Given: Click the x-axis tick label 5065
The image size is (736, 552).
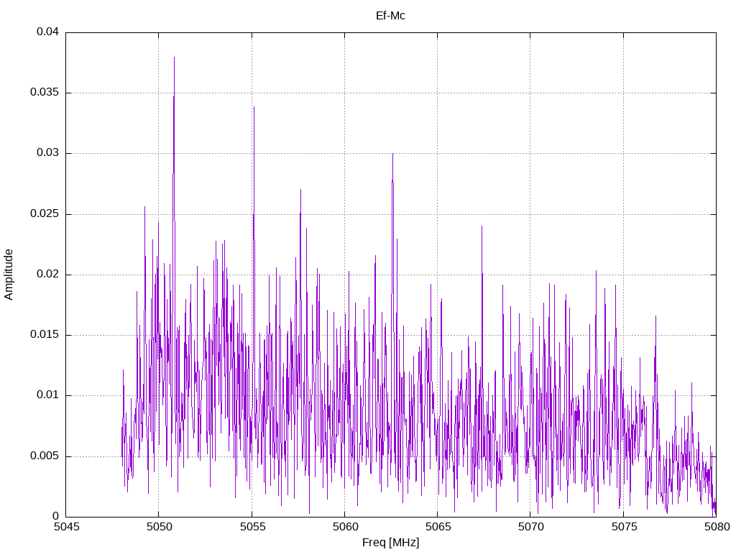Looking at the screenshot, I should (438, 527).
